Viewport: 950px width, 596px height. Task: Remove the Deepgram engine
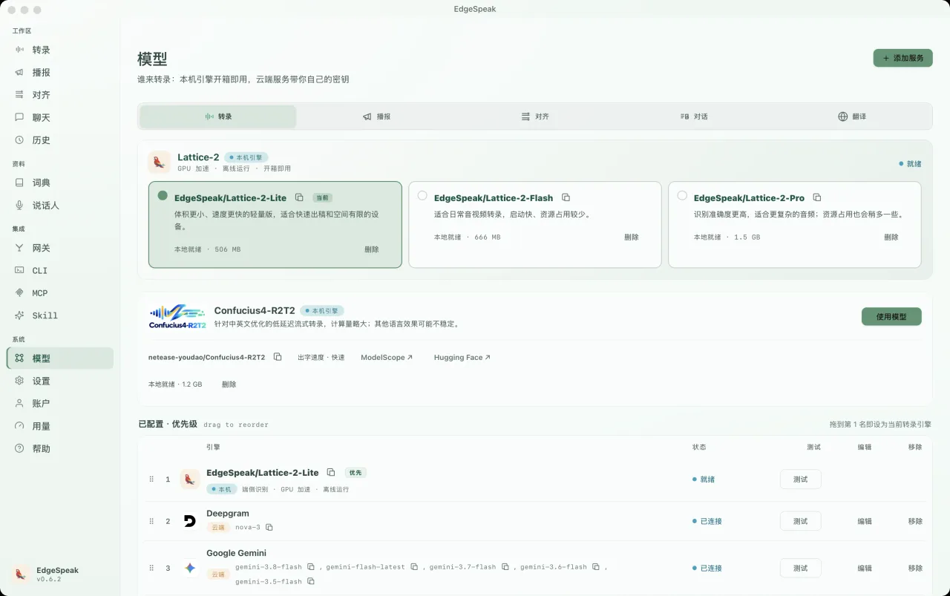(915, 521)
